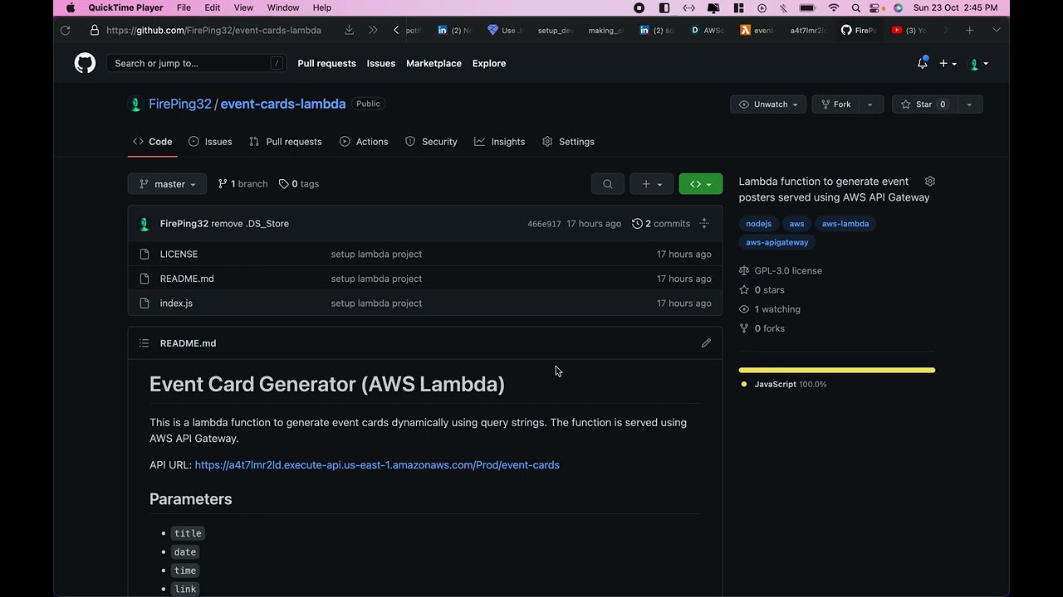The height and width of the screenshot is (597, 1063).
Task: Open the repository Settings tab
Action: pyautogui.click(x=568, y=142)
